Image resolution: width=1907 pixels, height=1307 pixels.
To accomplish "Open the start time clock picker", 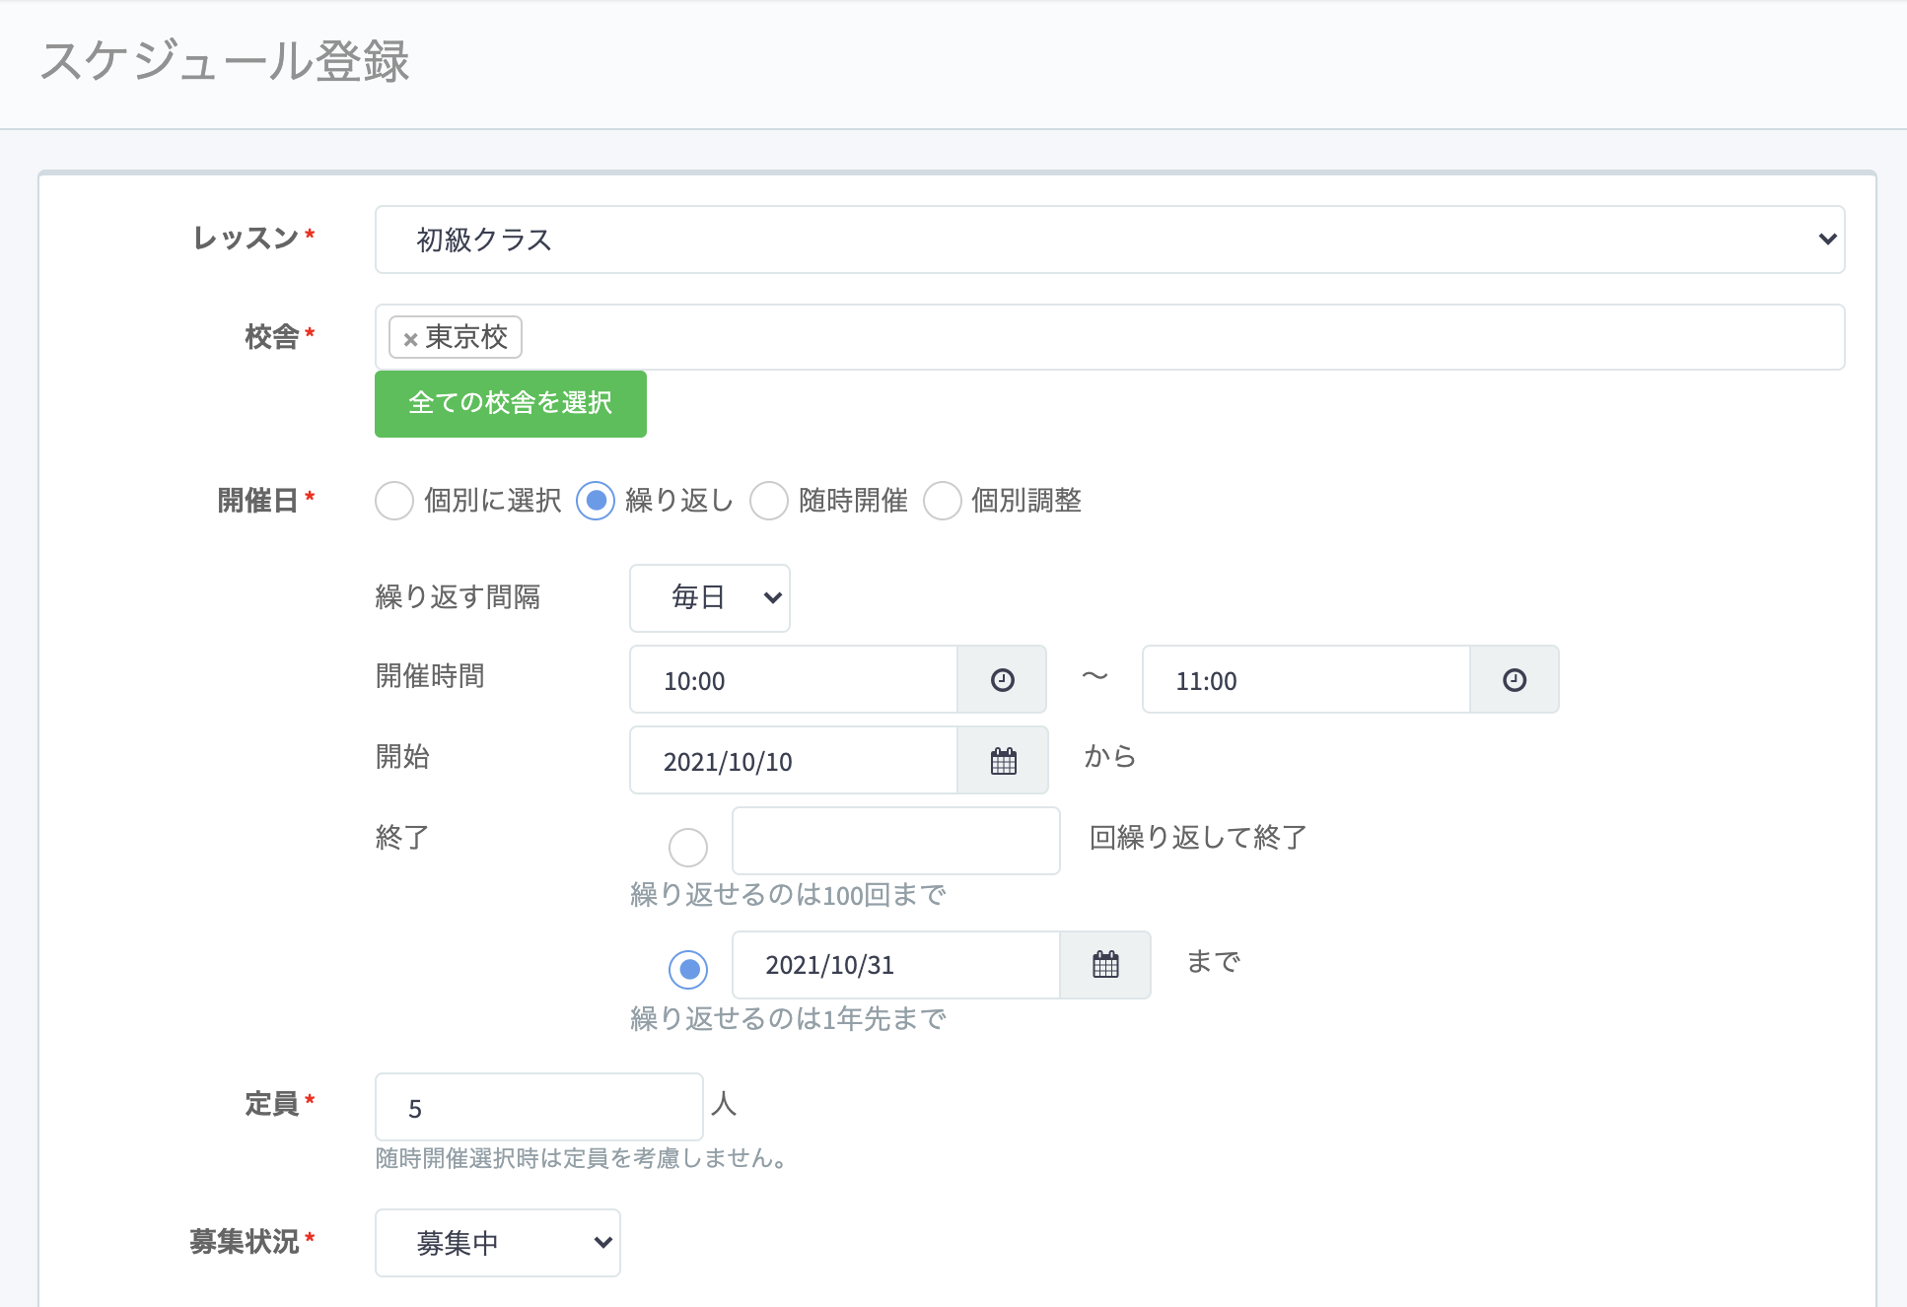I will tap(1002, 680).
